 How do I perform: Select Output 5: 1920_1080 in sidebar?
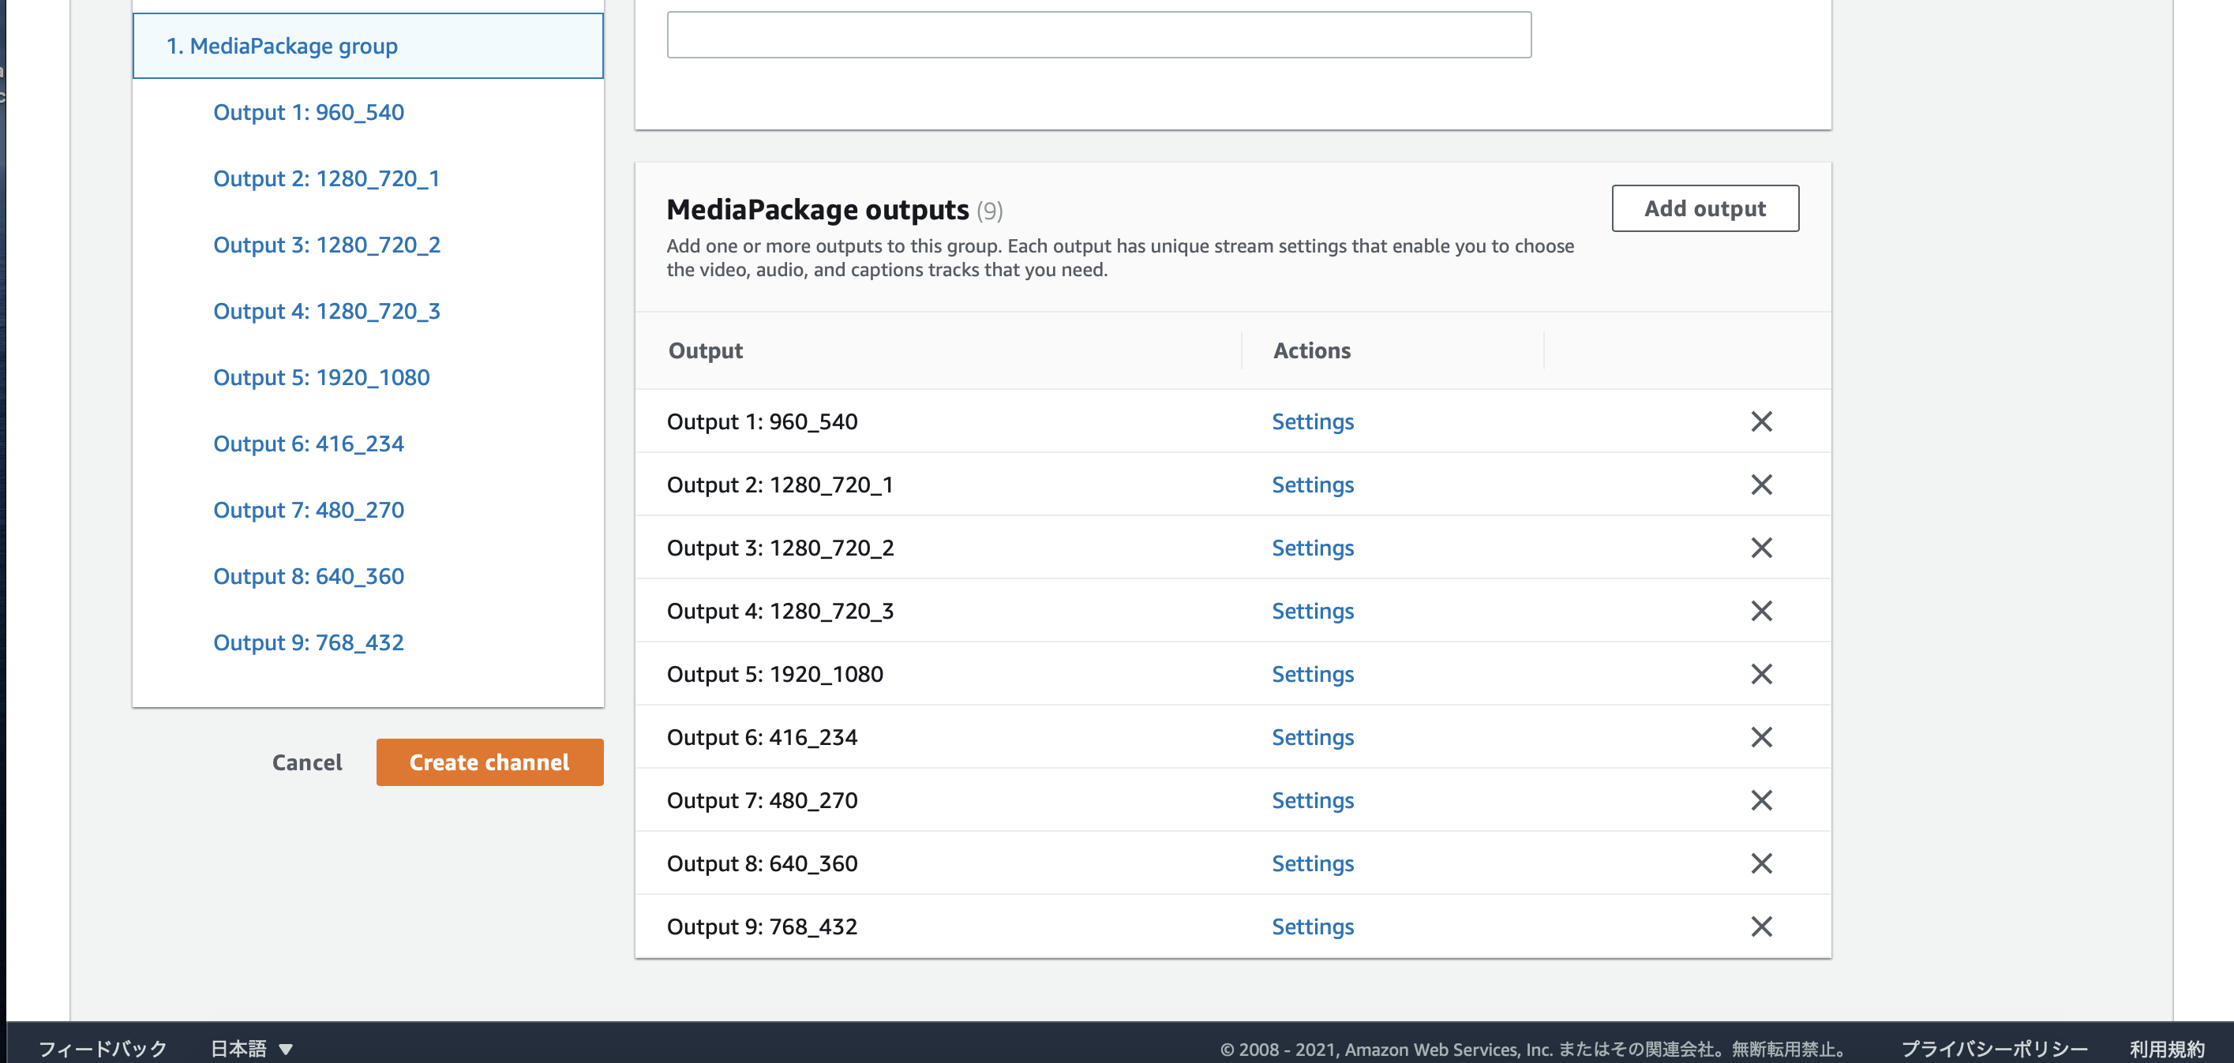pyautogui.click(x=320, y=377)
